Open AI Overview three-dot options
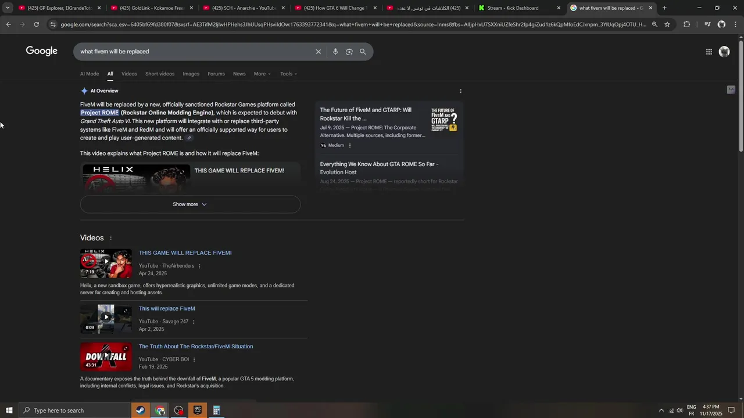 (460, 91)
